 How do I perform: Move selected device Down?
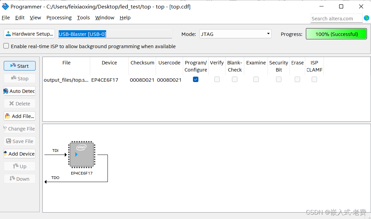[20, 179]
